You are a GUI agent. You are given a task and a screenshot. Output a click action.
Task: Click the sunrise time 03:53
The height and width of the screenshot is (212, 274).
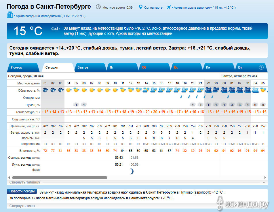[119, 158]
